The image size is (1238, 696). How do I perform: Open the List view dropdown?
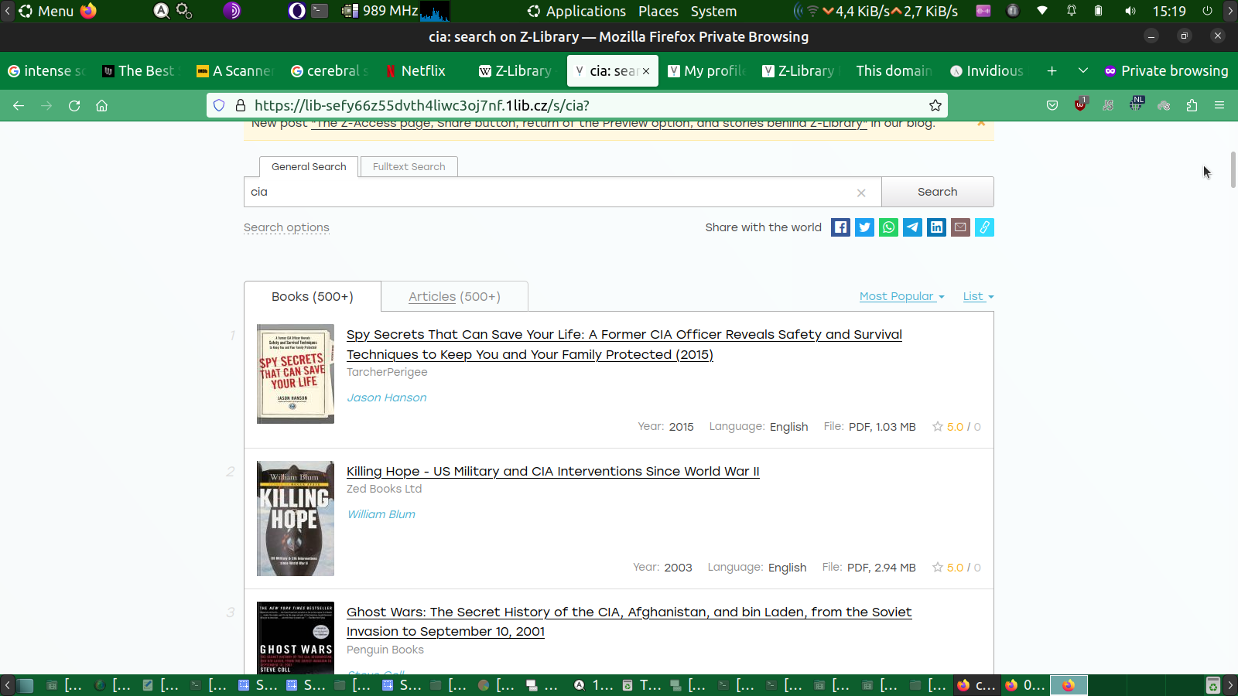978,297
